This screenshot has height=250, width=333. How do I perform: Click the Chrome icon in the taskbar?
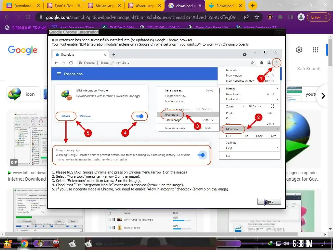tap(24, 243)
